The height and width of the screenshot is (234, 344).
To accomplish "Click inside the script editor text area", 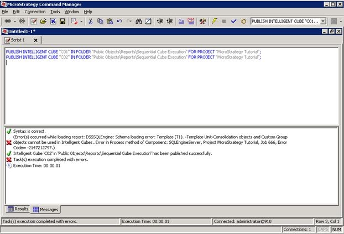I will tap(166, 94).
